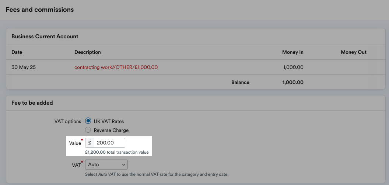The image size is (389, 185).
Task: Select the UK VAT Rates radio button
Action: tap(88, 121)
